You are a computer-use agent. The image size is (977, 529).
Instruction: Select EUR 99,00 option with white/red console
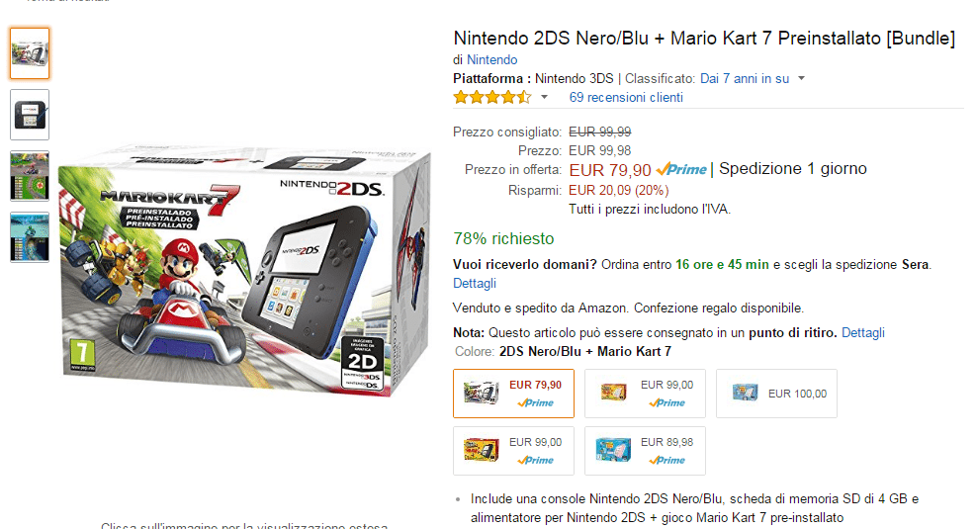644,394
